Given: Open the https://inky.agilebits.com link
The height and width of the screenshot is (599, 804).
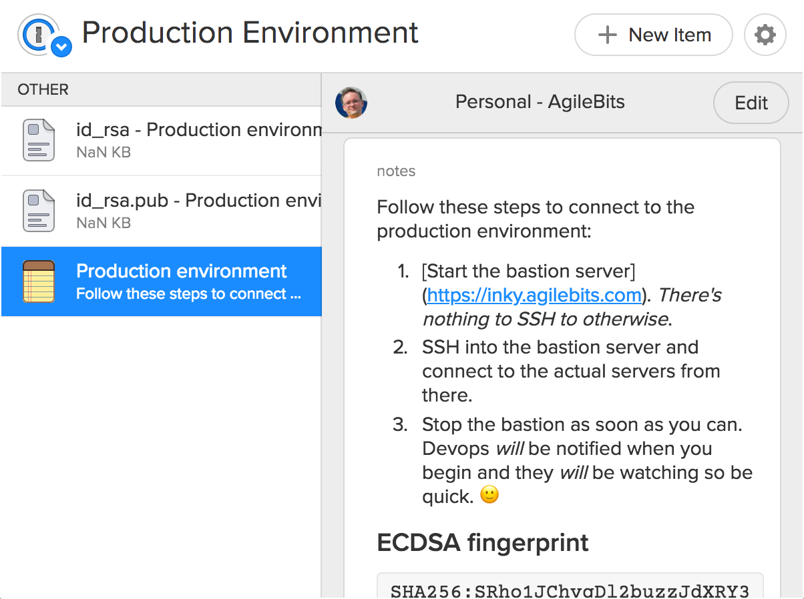Looking at the screenshot, I should [534, 295].
